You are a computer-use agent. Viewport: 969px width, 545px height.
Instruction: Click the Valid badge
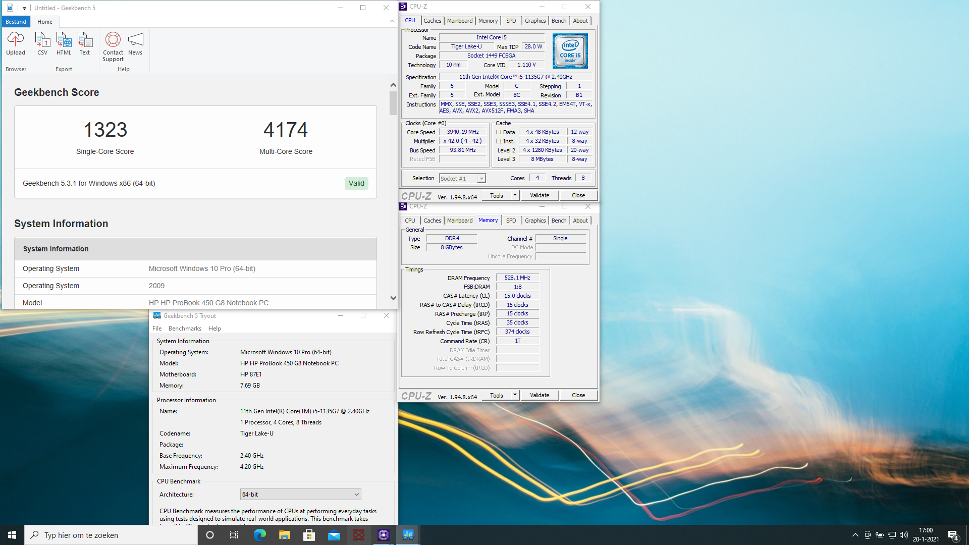tap(356, 183)
